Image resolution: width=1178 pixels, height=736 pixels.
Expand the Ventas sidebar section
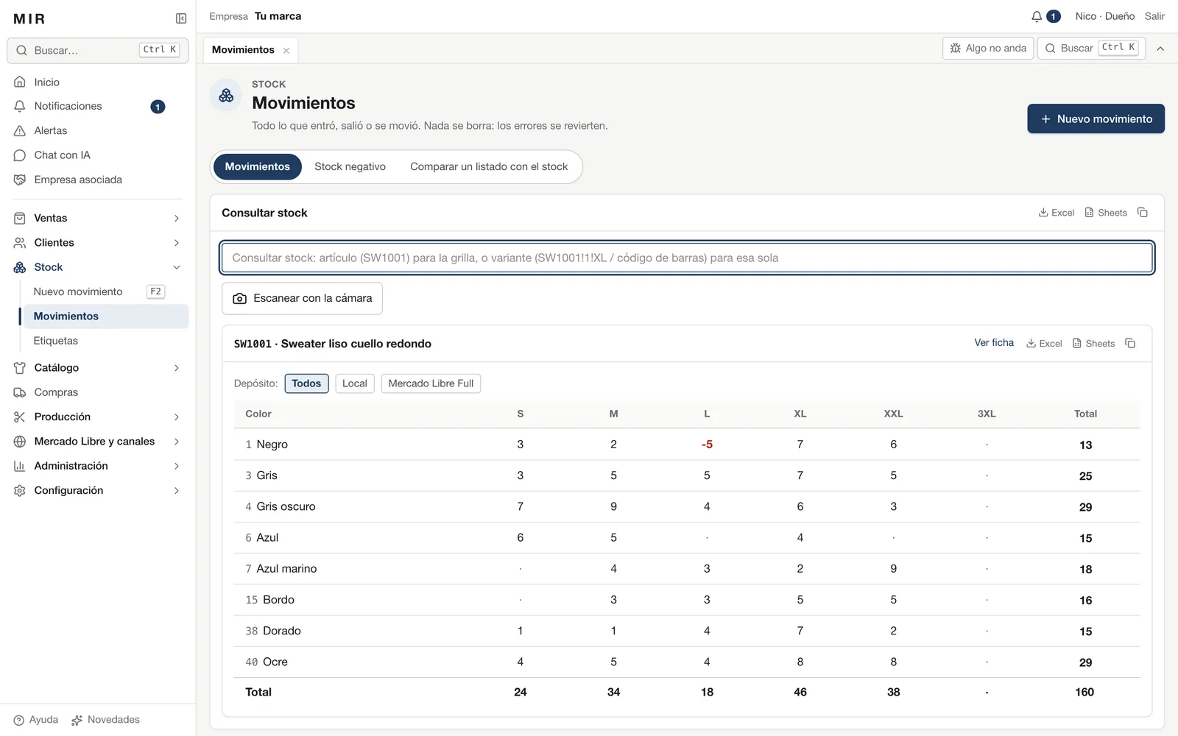pyautogui.click(x=97, y=218)
